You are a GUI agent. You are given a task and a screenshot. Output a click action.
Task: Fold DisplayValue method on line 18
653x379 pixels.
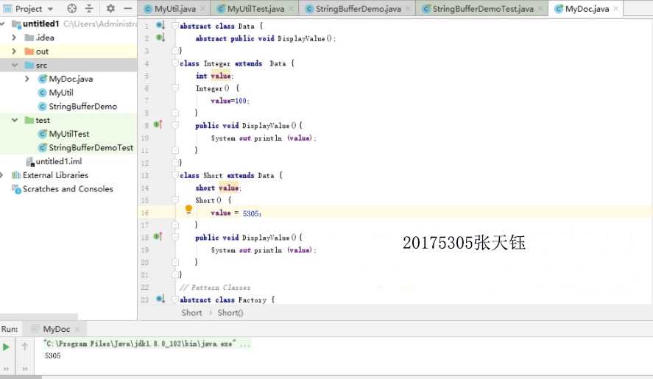(x=175, y=238)
